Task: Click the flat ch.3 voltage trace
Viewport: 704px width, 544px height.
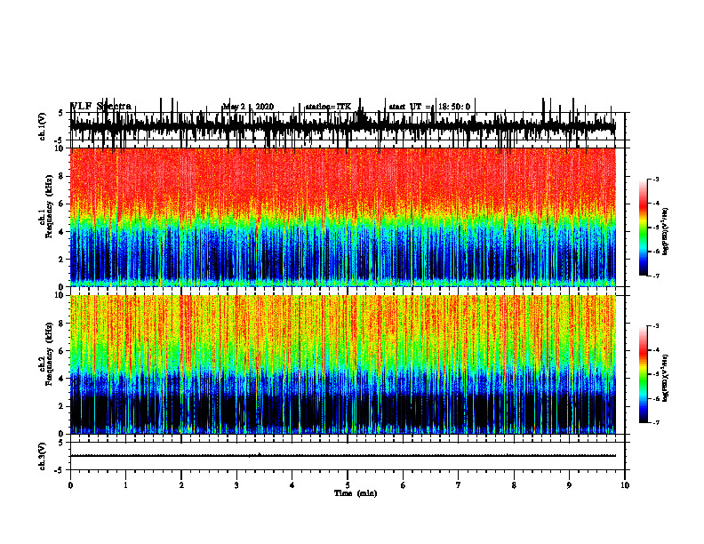Action: point(343,456)
